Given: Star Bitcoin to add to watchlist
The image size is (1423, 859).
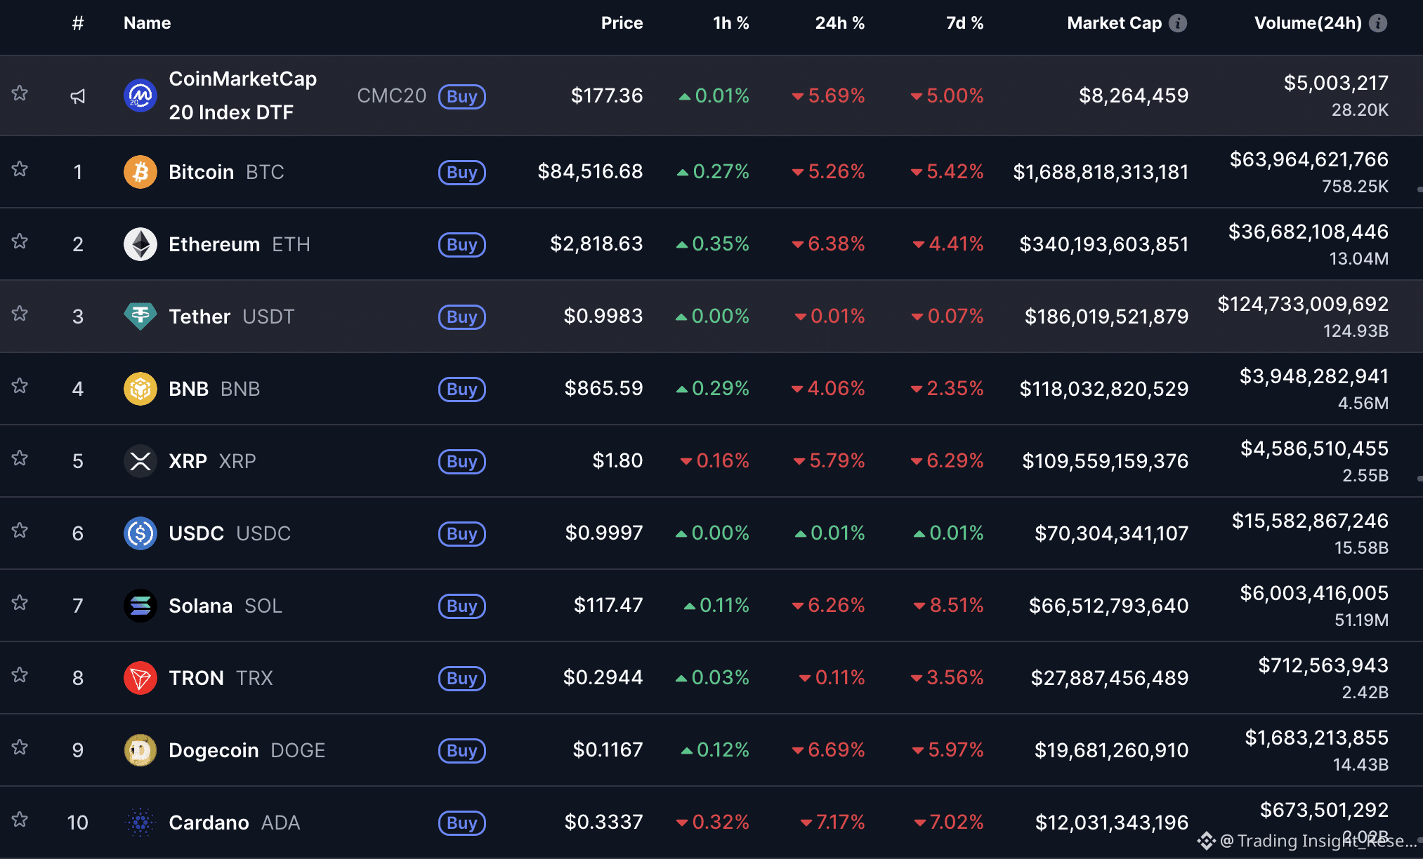Looking at the screenshot, I should point(20,169).
